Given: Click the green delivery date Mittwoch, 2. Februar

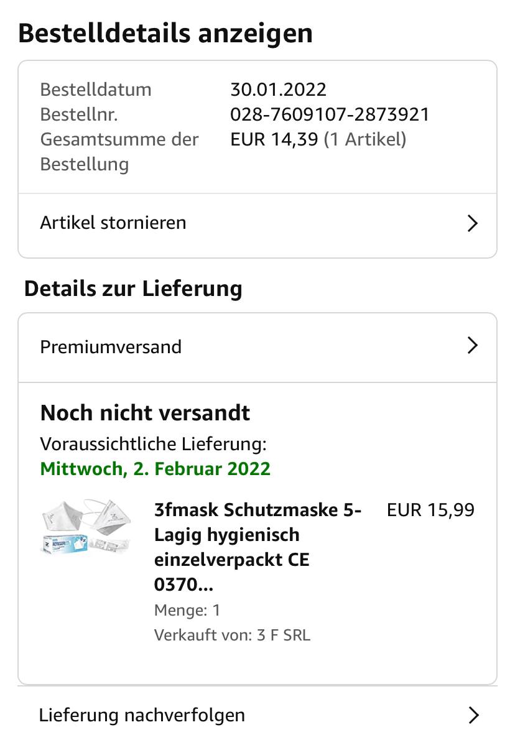Looking at the screenshot, I should (x=155, y=468).
